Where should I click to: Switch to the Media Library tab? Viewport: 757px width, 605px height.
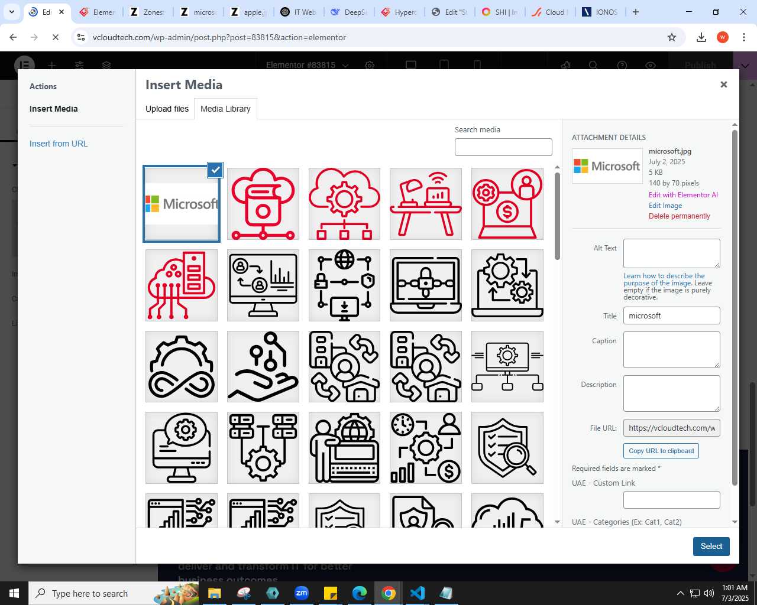pos(225,109)
